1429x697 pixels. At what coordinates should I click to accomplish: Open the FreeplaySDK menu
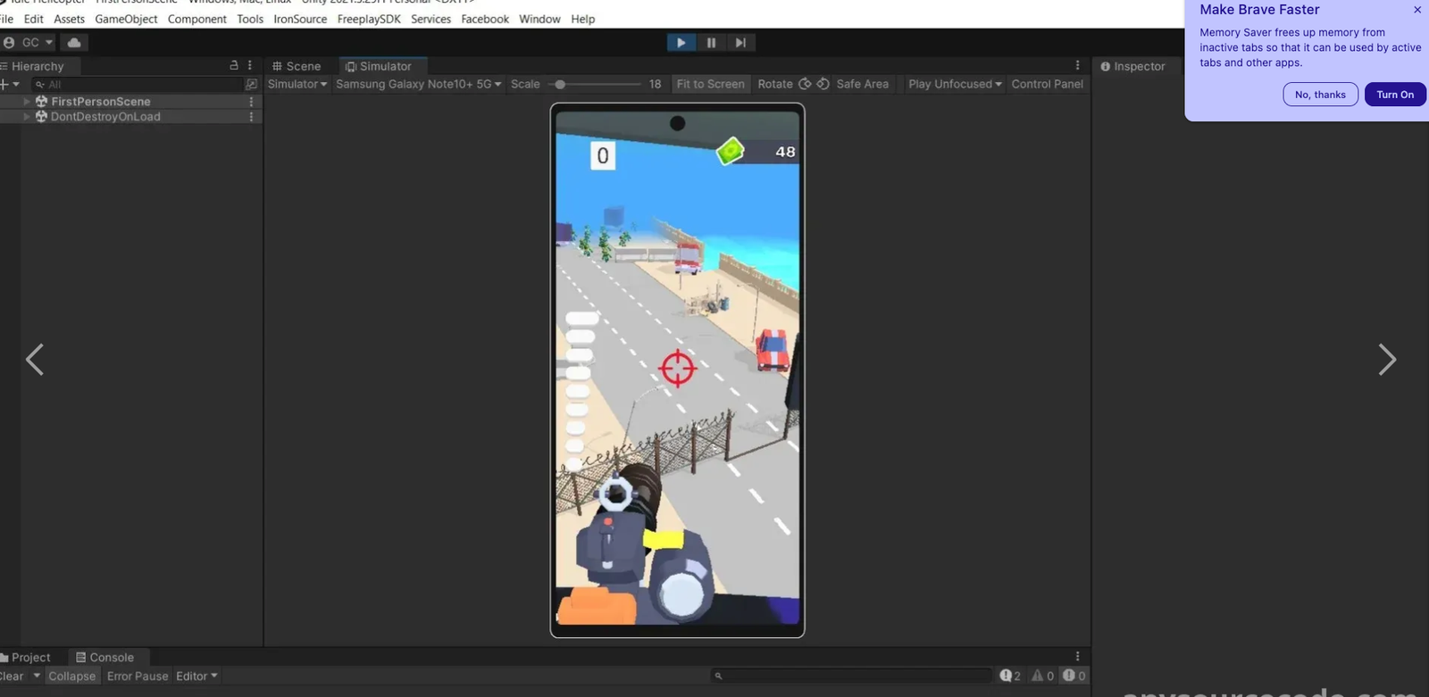click(369, 19)
